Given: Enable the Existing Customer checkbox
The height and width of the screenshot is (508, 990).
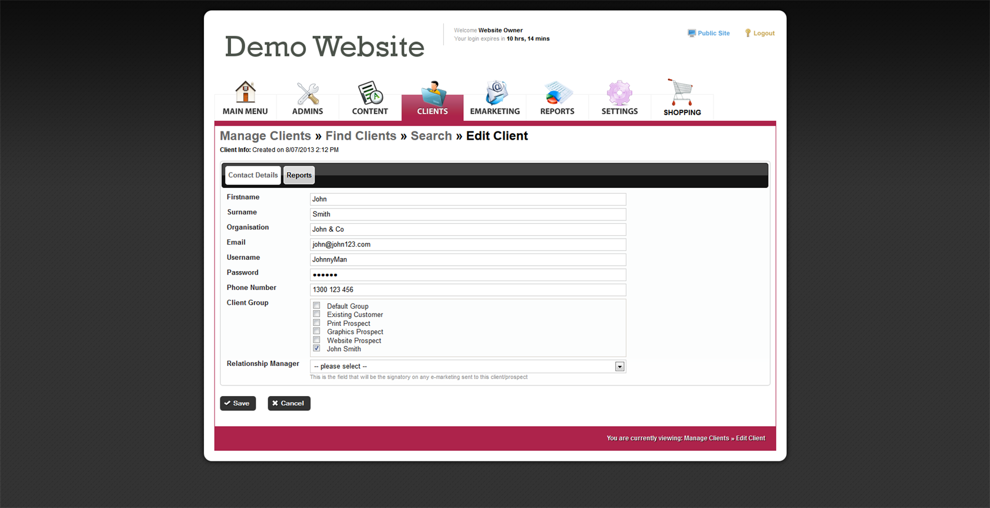Looking at the screenshot, I should pos(317,314).
